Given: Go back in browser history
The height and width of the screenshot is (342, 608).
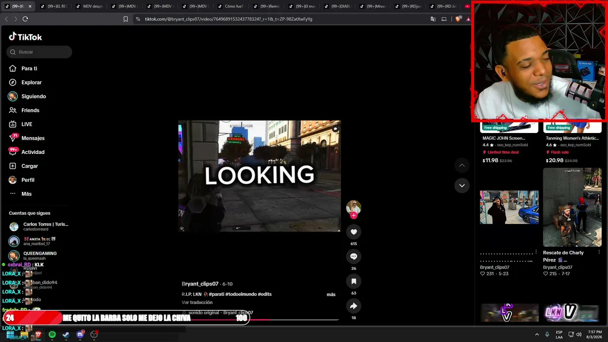Looking at the screenshot, I should pyautogui.click(x=6, y=19).
